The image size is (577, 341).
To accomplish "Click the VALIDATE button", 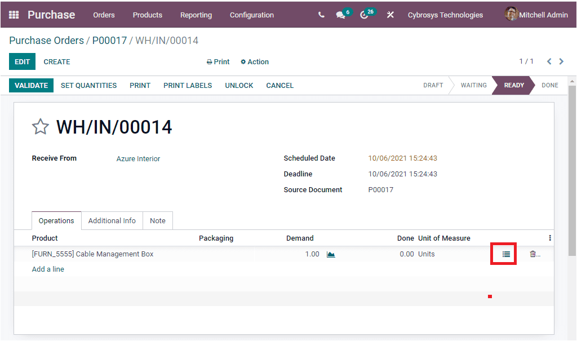I will coord(31,85).
